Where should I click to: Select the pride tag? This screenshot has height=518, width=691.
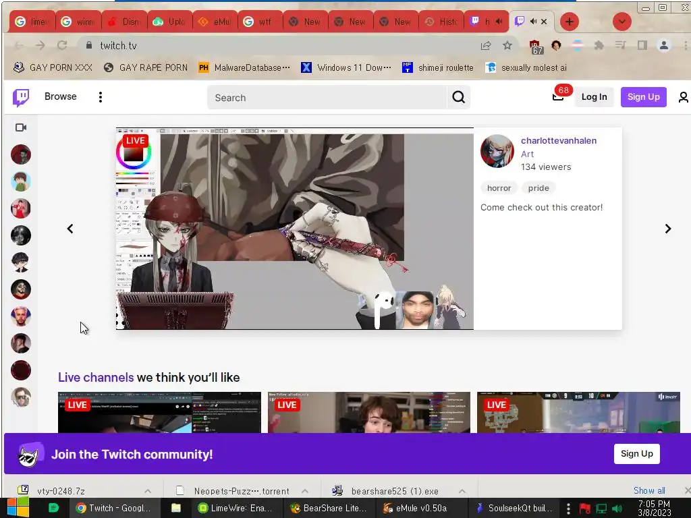point(538,188)
